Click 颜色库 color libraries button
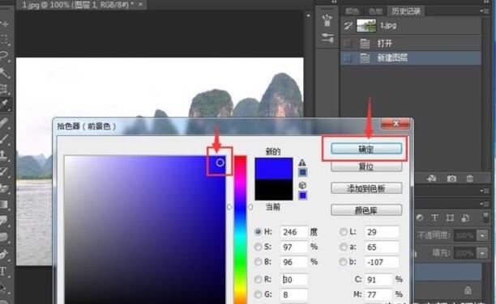 366,210
